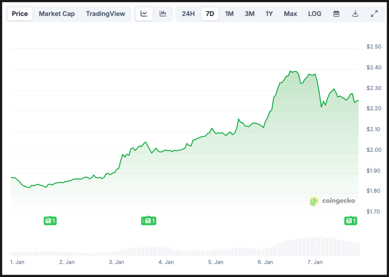Expand chart to fullscreen
The height and width of the screenshot is (277, 389).
click(374, 14)
